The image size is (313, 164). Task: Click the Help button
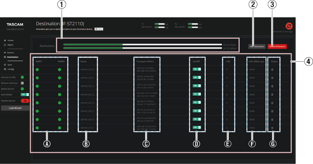(99, 29)
